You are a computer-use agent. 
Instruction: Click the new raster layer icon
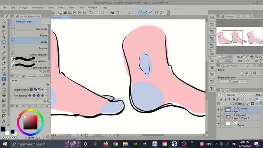click(232, 104)
